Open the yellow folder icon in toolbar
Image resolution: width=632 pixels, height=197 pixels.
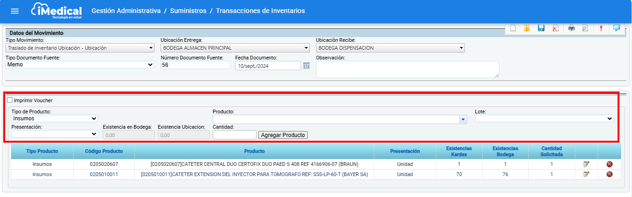pyautogui.click(x=527, y=28)
